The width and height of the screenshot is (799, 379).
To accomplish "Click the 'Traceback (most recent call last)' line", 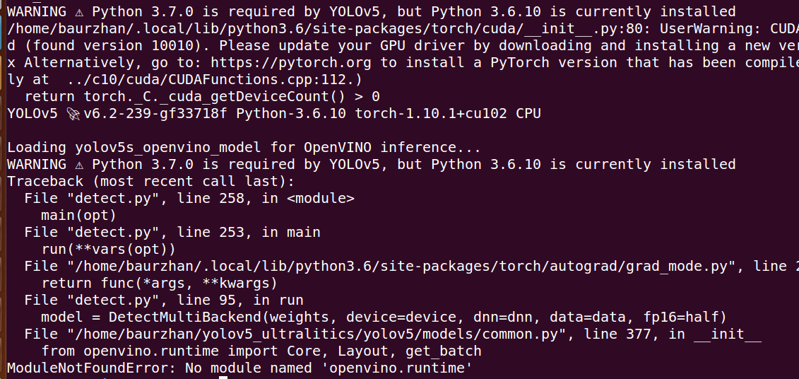I will pyautogui.click(x=151, y=182).
